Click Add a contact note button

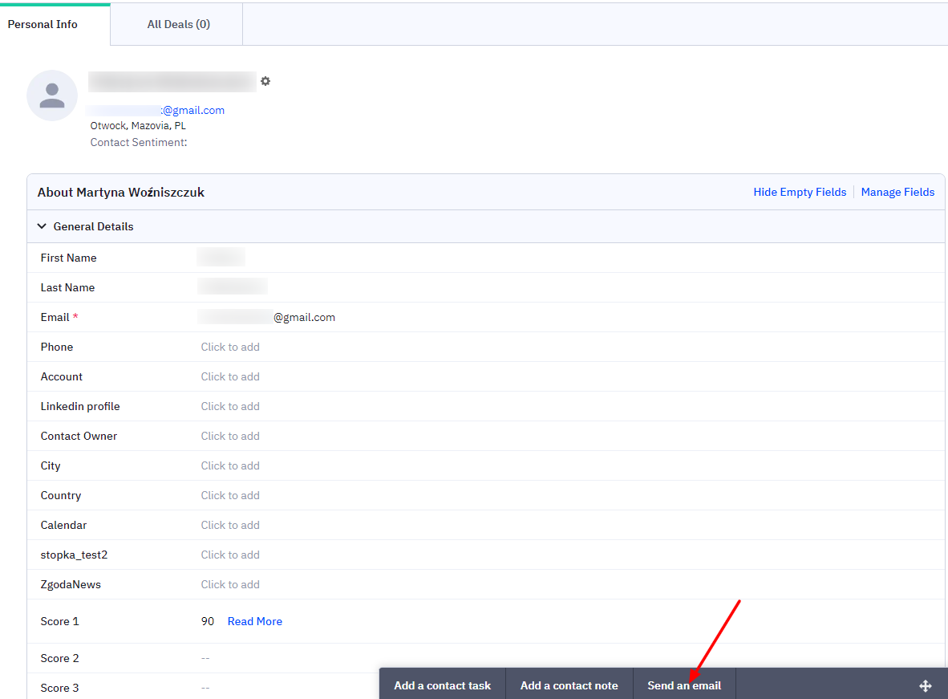tap(569, 685)
